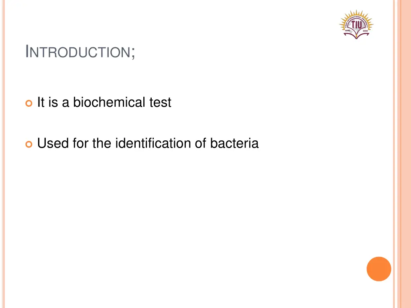Select the bullet ring before 'Used for'
Image resolution: width=411 pixels, height=308 pixels.
29,144
